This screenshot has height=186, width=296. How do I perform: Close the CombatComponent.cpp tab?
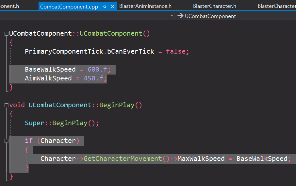point(112,7)
